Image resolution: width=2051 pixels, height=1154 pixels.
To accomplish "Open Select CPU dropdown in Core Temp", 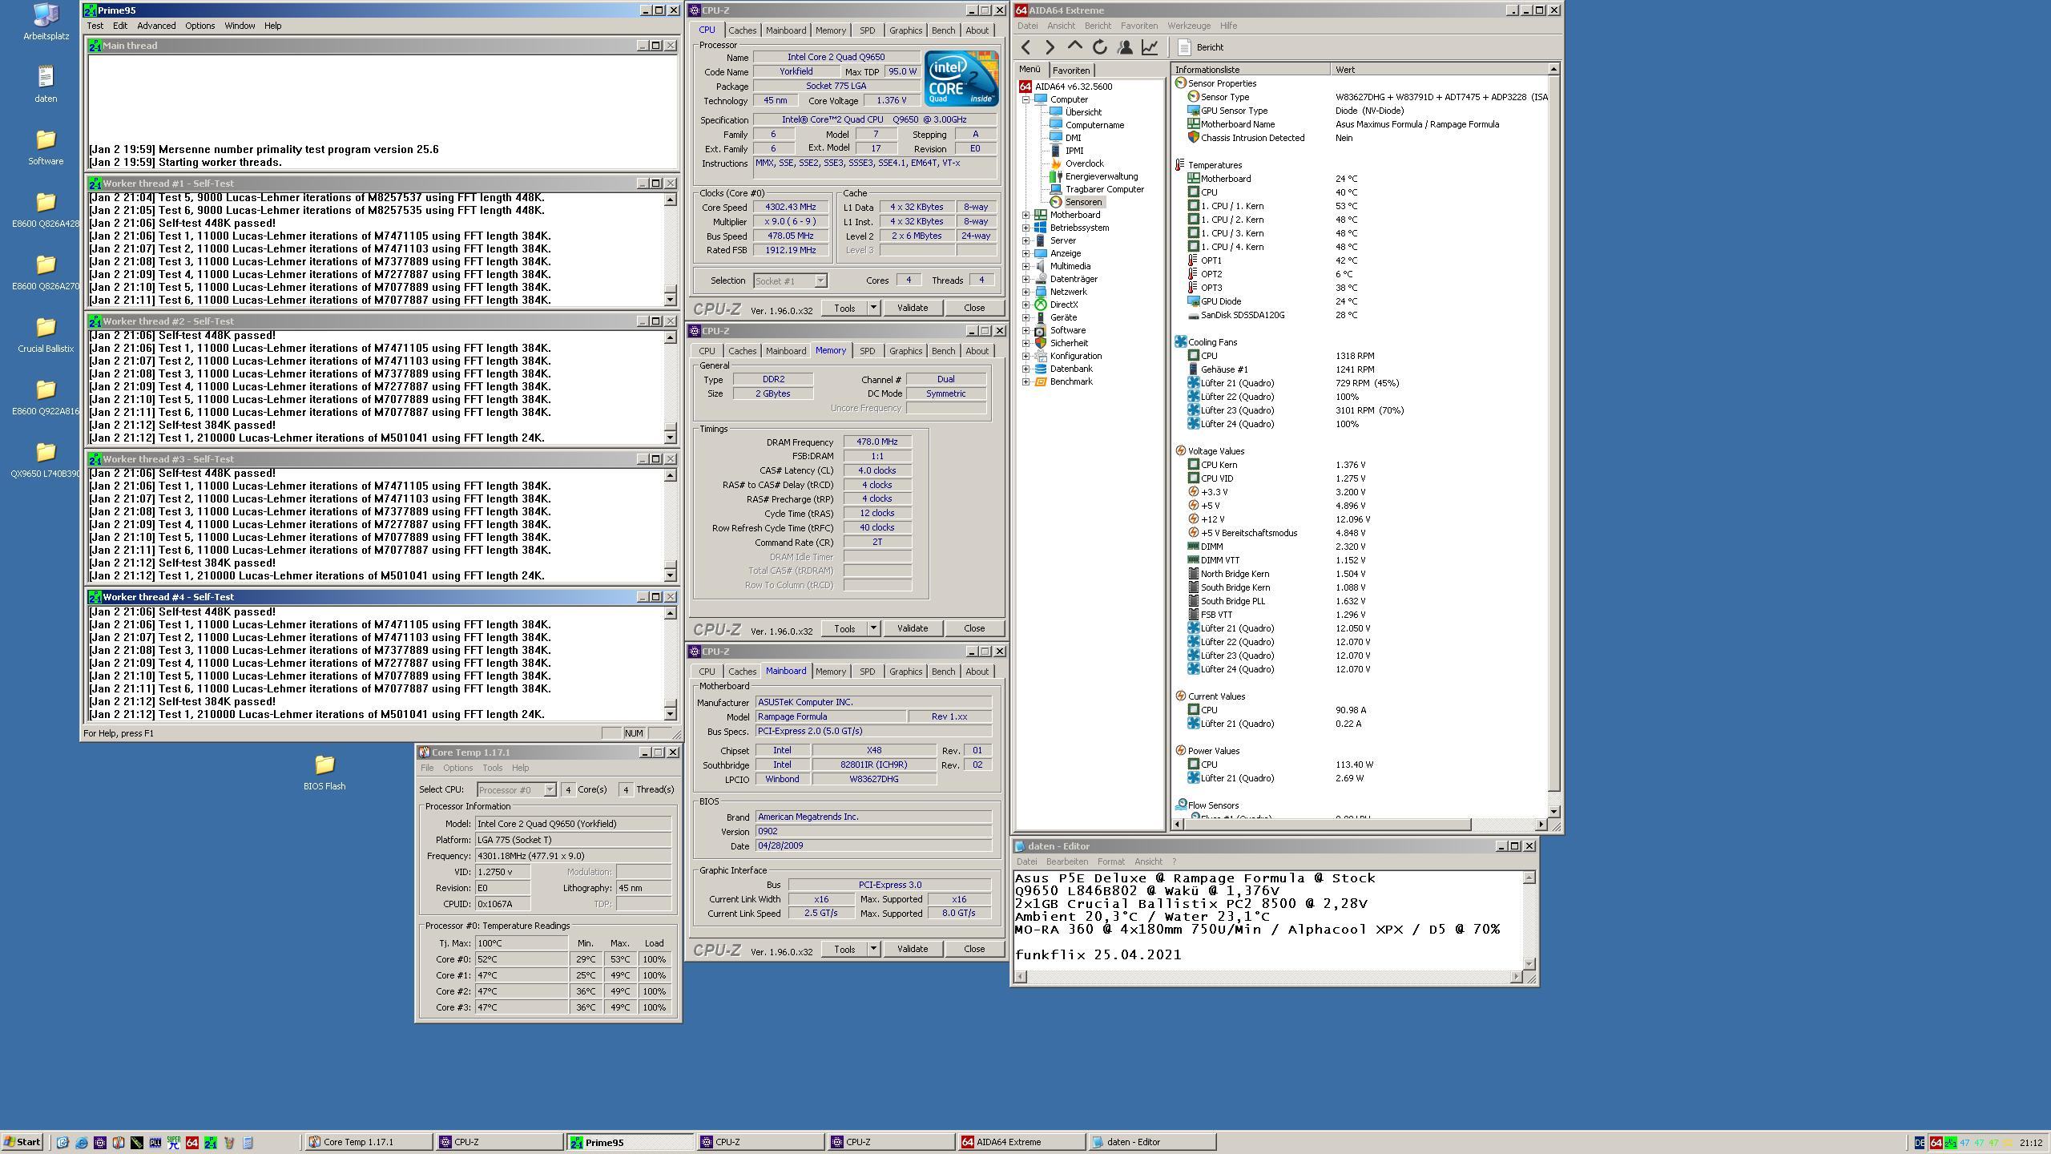I will point(550,790).
